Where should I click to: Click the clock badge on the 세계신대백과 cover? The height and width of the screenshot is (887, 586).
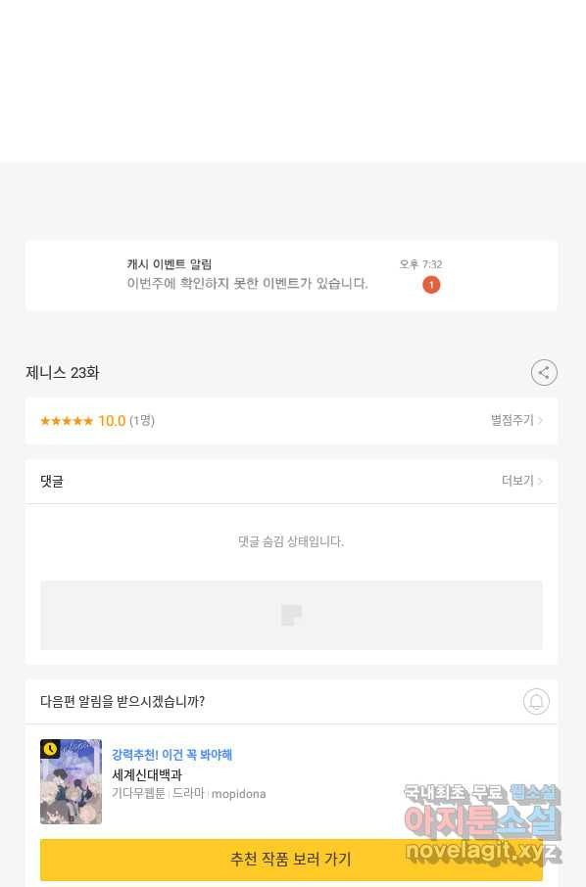(50, 748)
